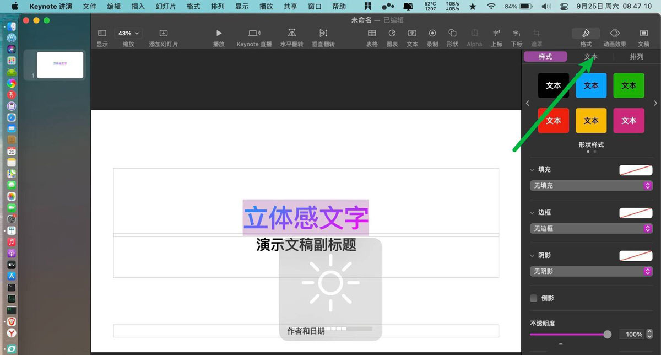661x355 pixels.
Task: Select the mask (遮罩) tool
Action: click(537, 37)
